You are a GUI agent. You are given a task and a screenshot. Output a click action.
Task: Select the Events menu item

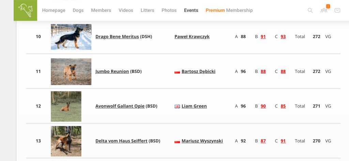point(191,10)
